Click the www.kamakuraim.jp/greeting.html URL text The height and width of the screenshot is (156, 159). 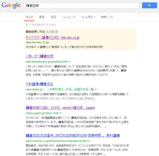click(x=47, y=62)
